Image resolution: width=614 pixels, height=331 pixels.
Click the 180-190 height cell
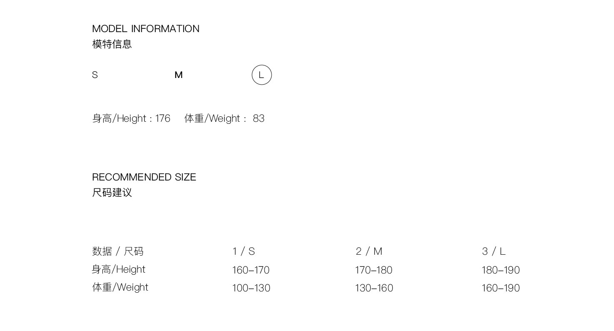[x=501, y=270]
